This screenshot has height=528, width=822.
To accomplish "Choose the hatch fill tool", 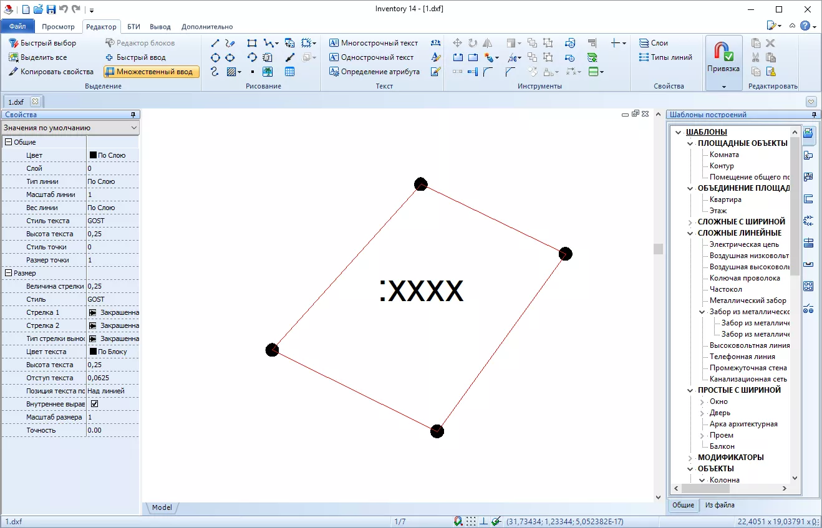I will [x=233, y=72].
